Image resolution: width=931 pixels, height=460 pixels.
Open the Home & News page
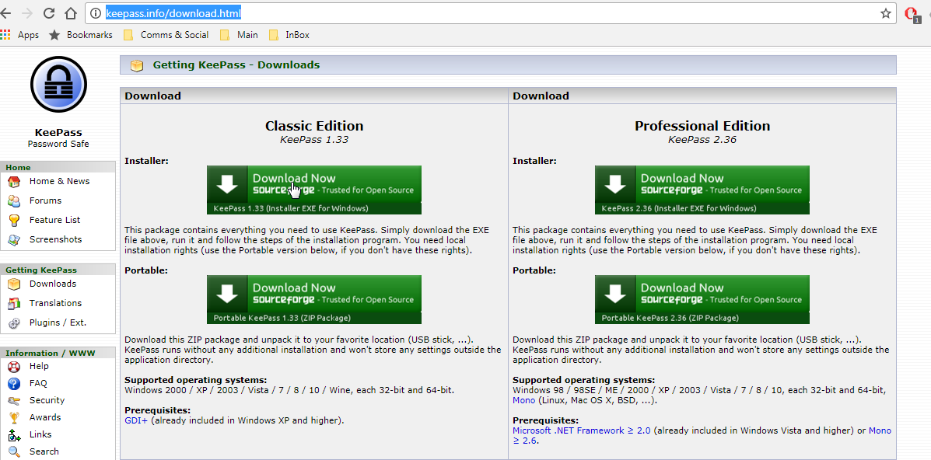coord(59,181)
